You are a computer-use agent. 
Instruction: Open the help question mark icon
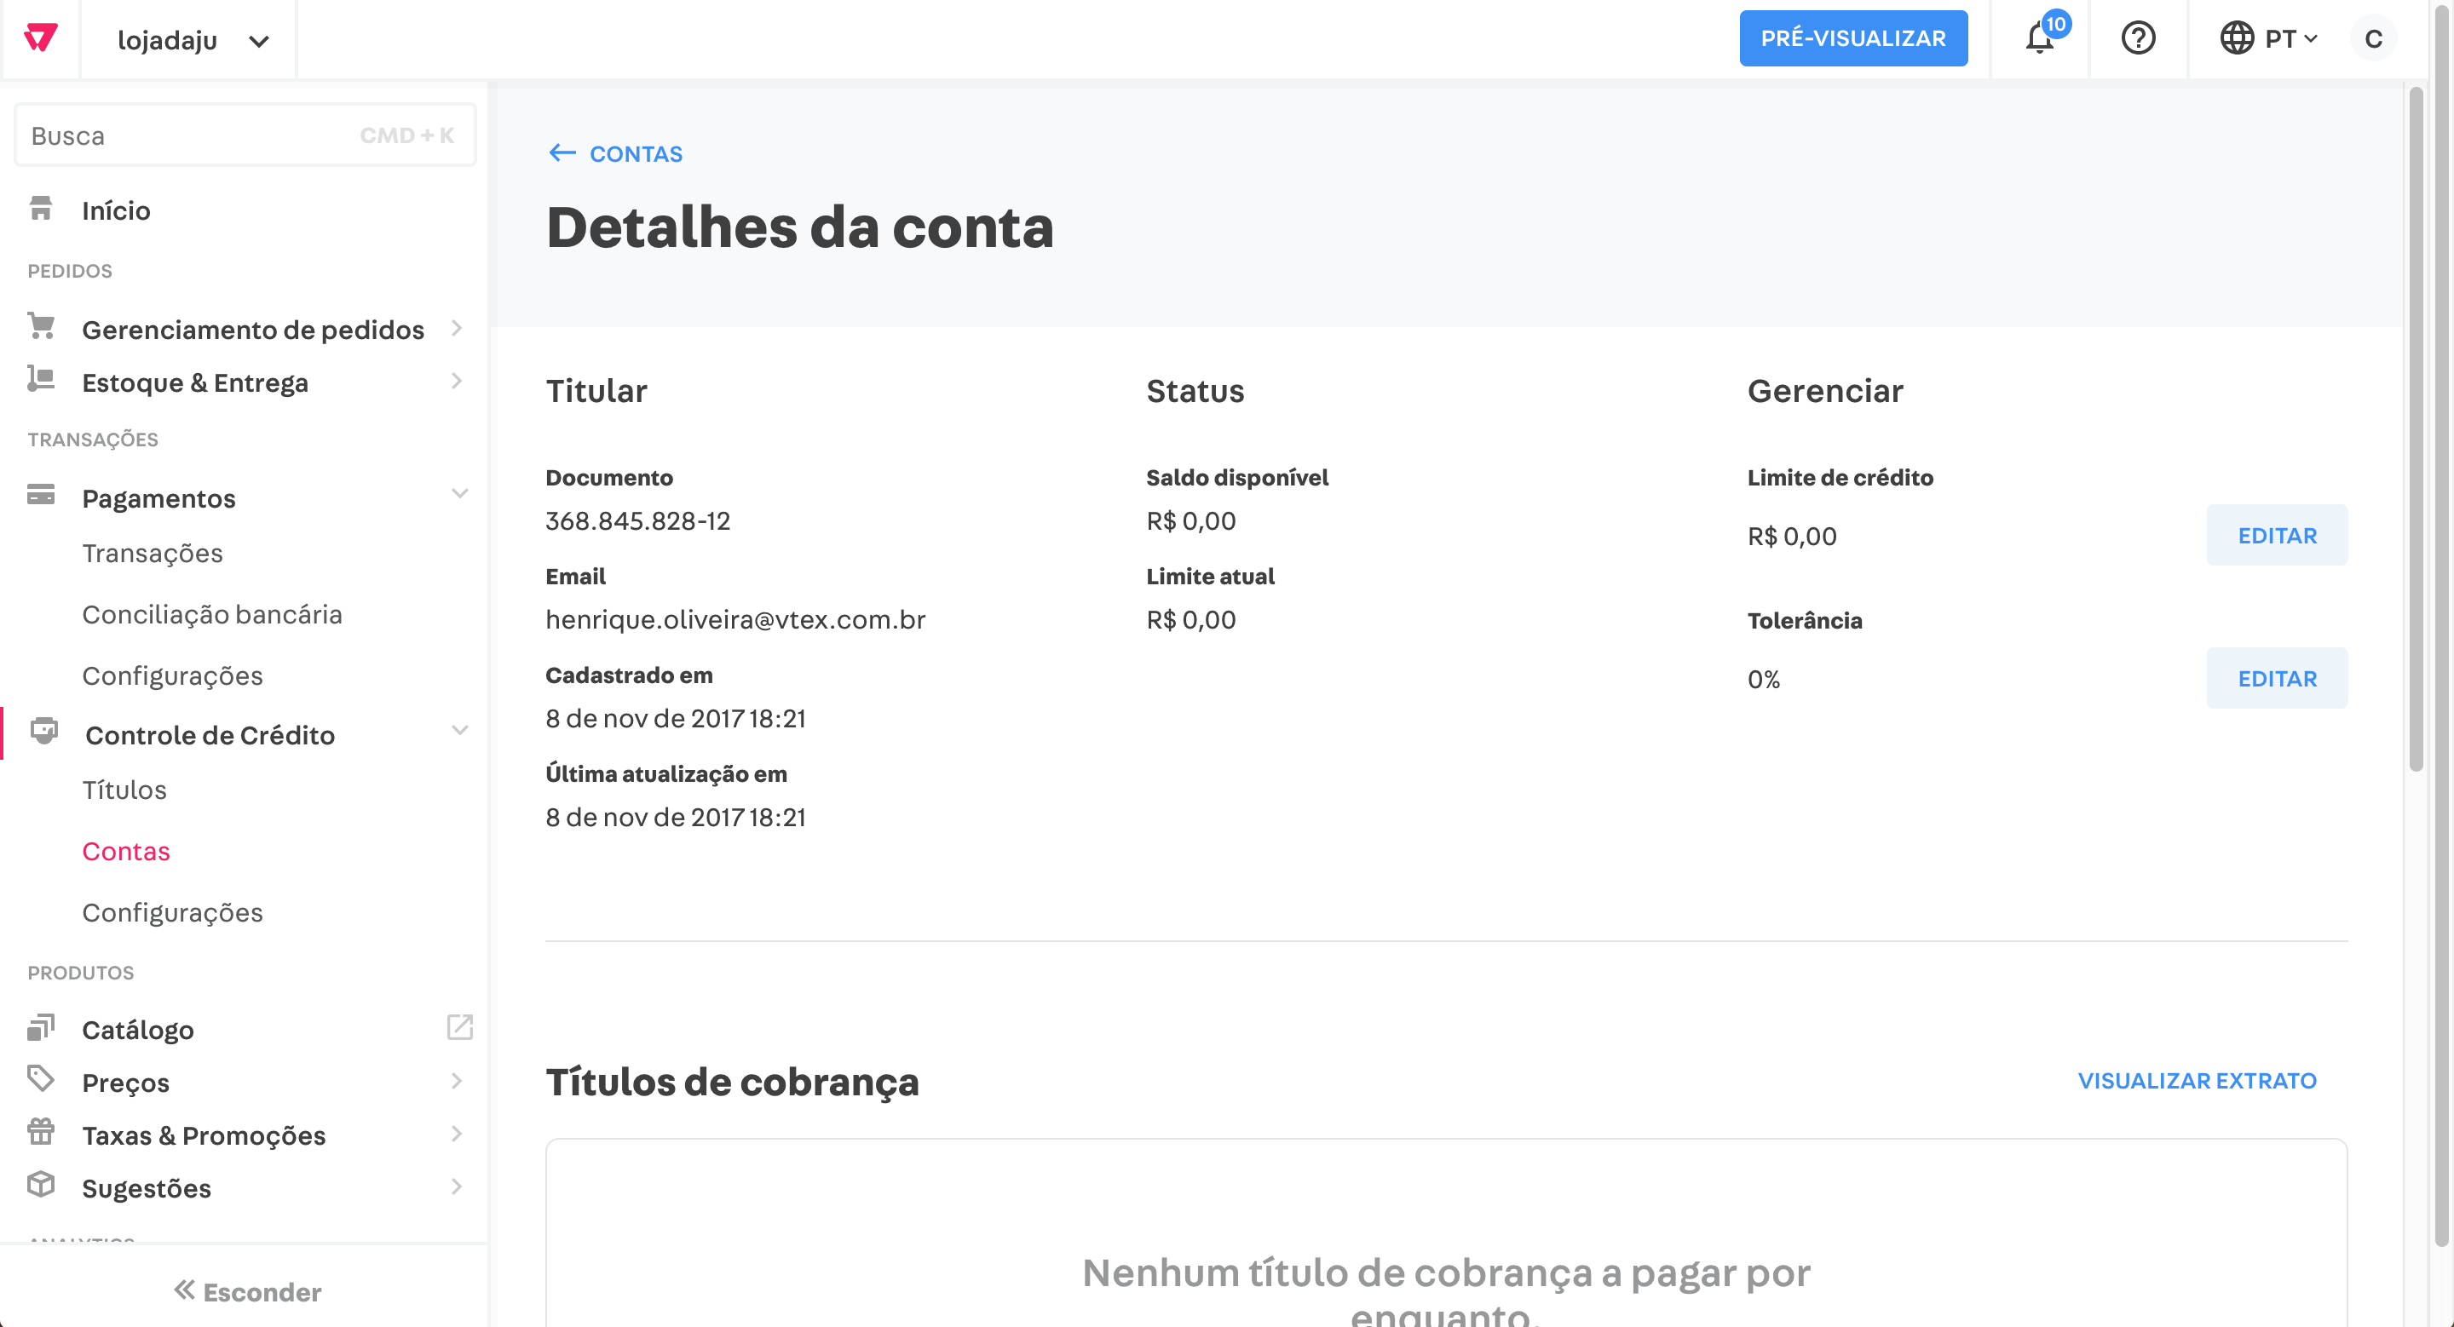(2138, 39)
